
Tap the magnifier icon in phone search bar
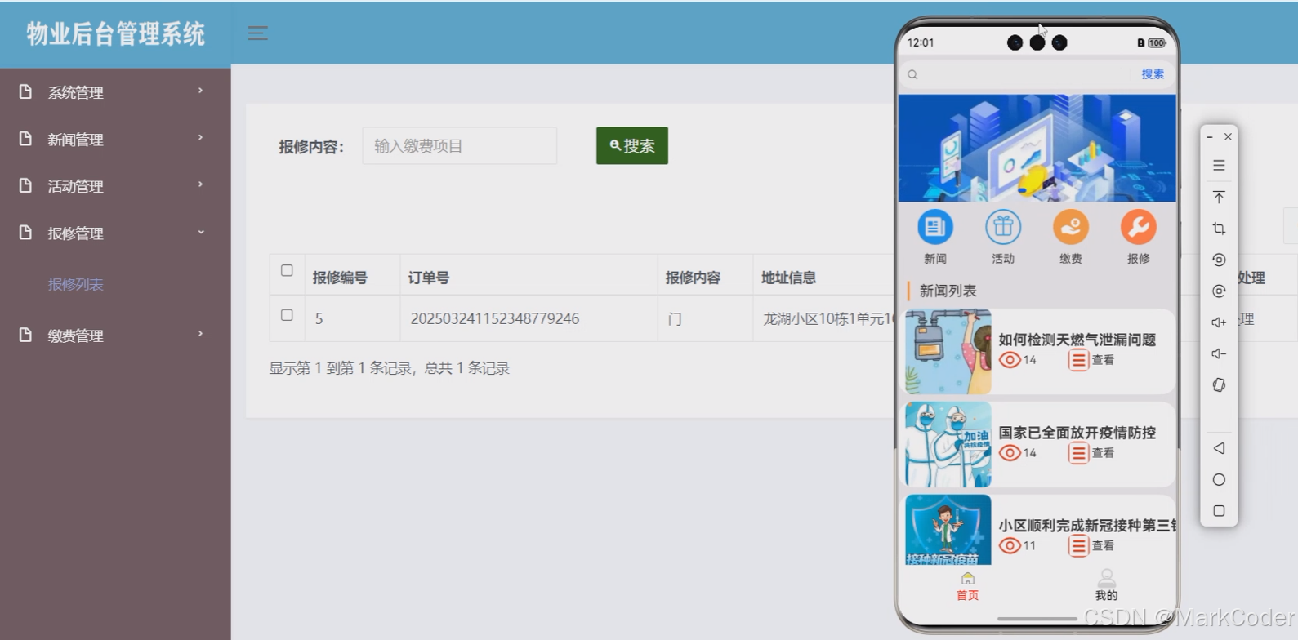tap(913, 74)
